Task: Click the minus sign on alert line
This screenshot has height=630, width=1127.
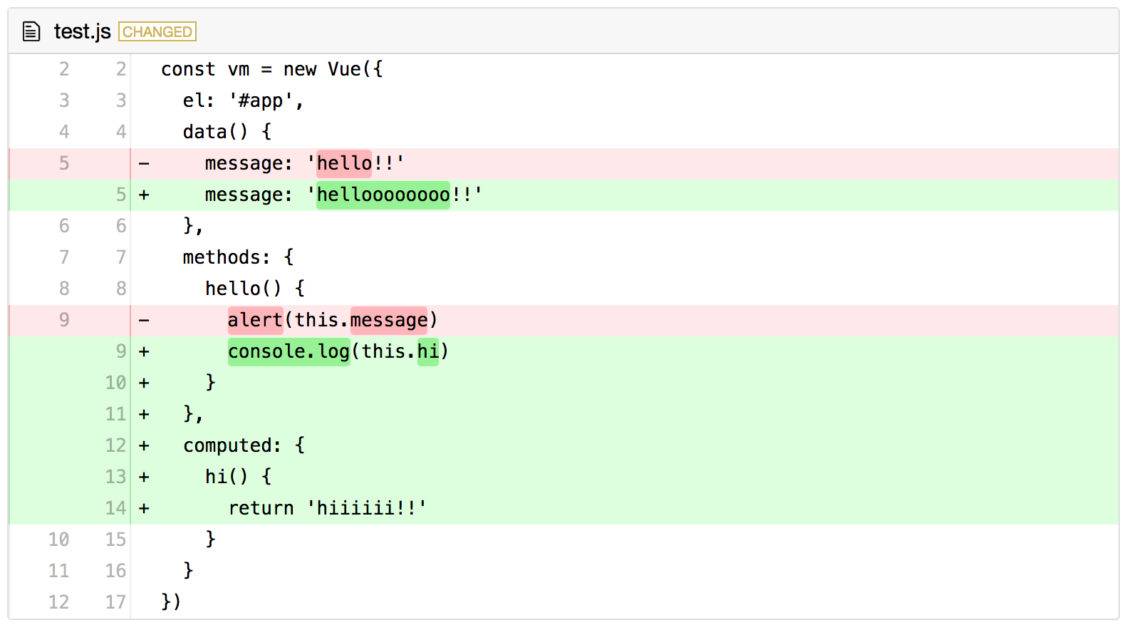Action: click(x=144, y=321)
